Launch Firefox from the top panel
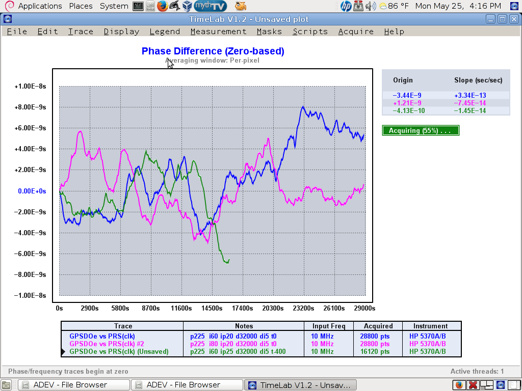522x391 pixels. (162, 6)
